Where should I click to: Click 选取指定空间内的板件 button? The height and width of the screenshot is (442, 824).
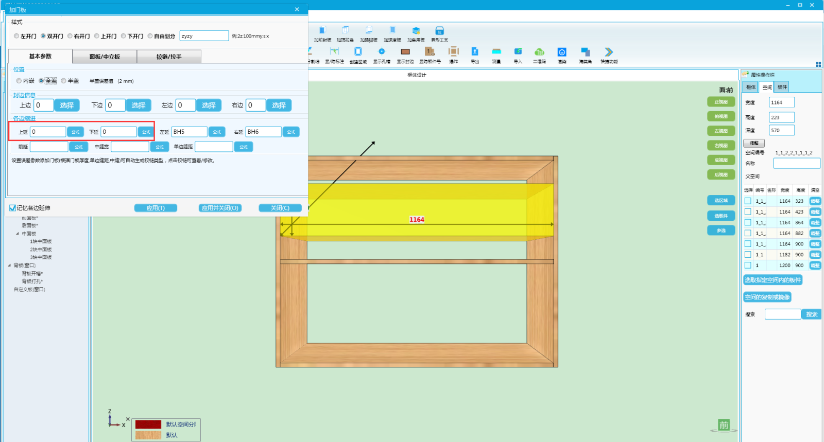point(772,280)
